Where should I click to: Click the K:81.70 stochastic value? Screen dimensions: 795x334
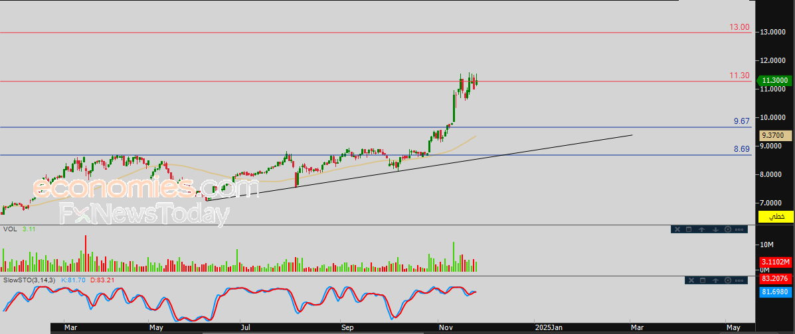[72, 280]
